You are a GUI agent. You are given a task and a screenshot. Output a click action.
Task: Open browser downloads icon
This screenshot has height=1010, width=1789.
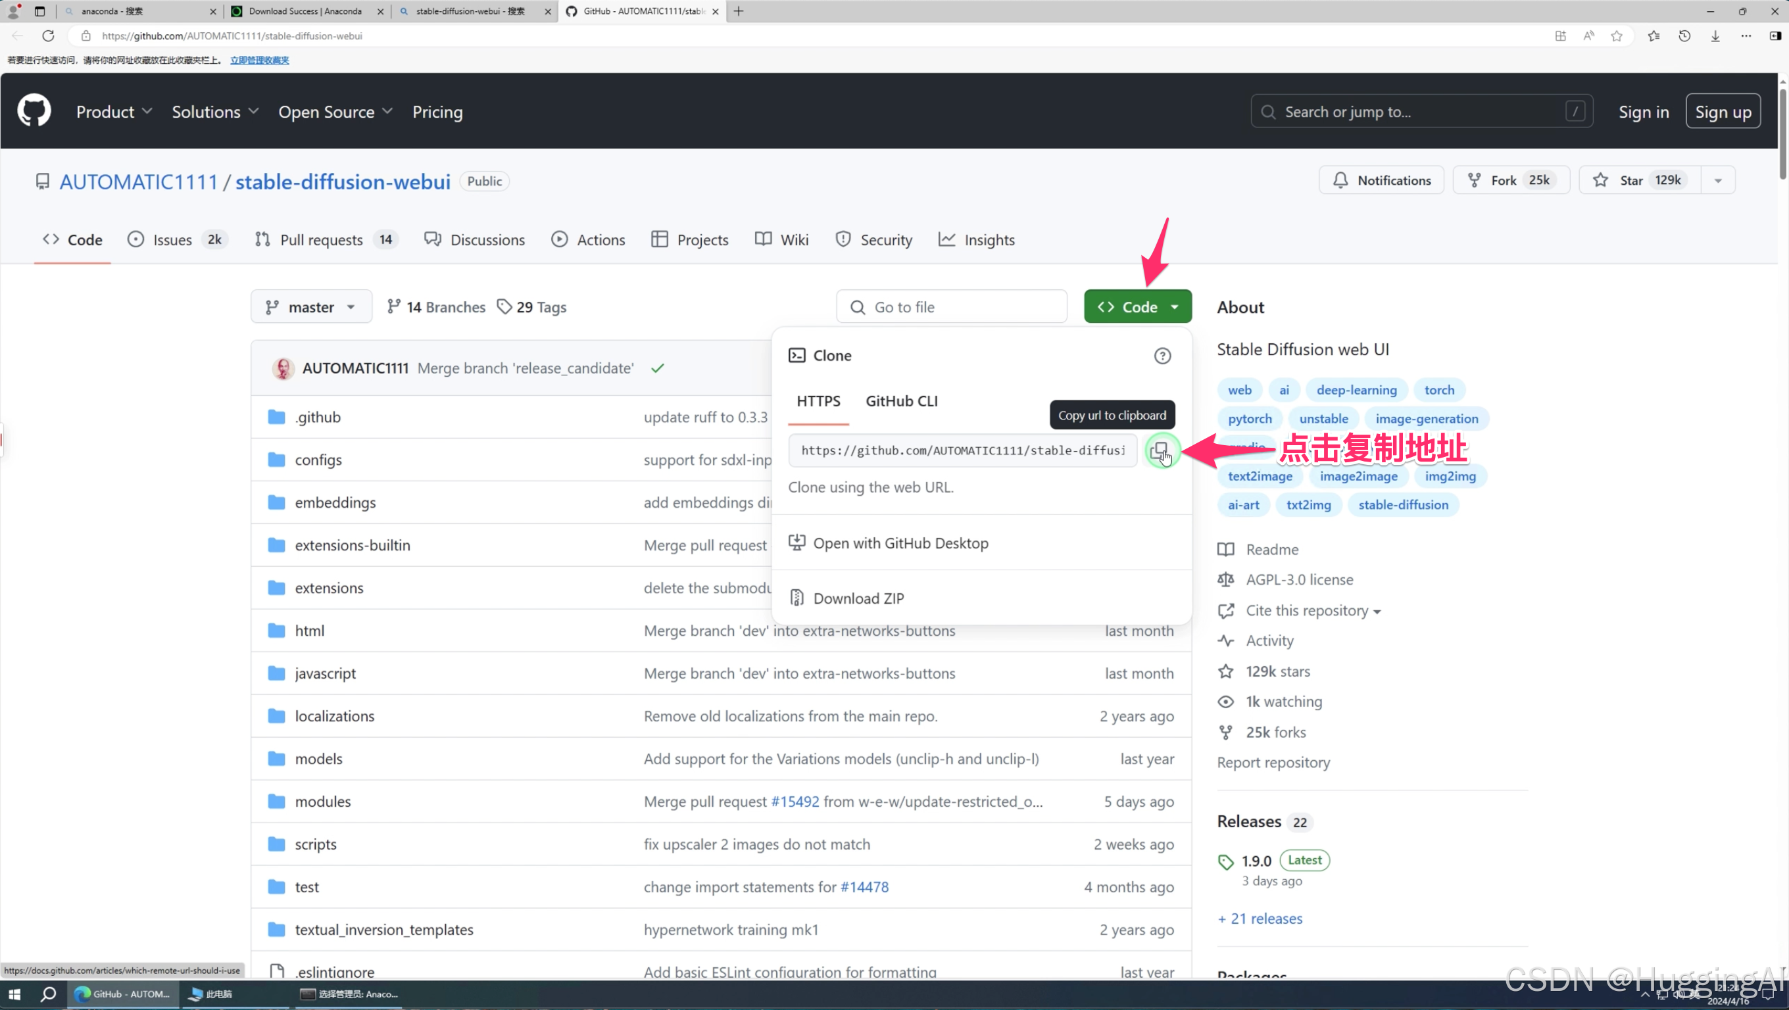point(1715,36)
